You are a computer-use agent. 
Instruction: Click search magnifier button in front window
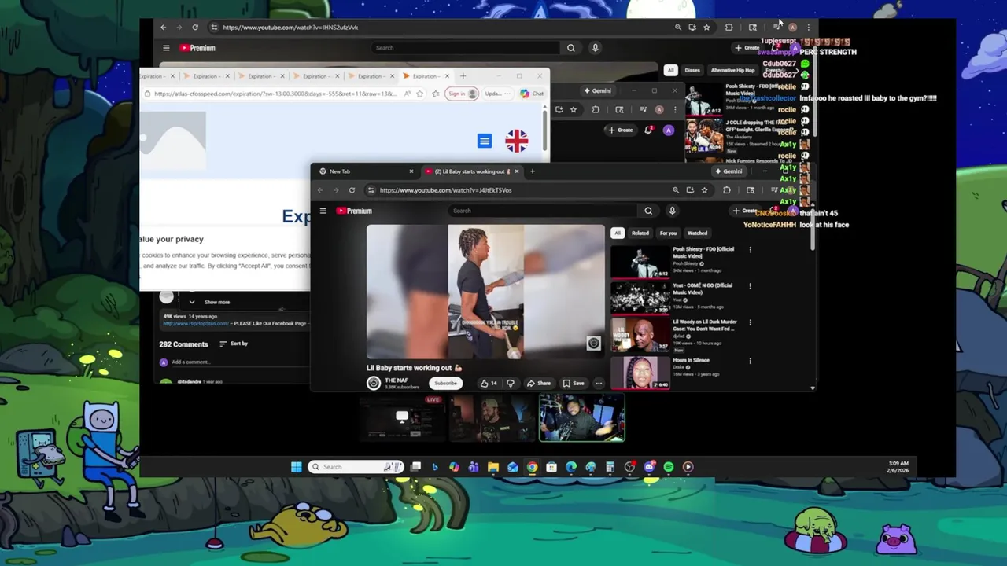(x=648, y=211)
